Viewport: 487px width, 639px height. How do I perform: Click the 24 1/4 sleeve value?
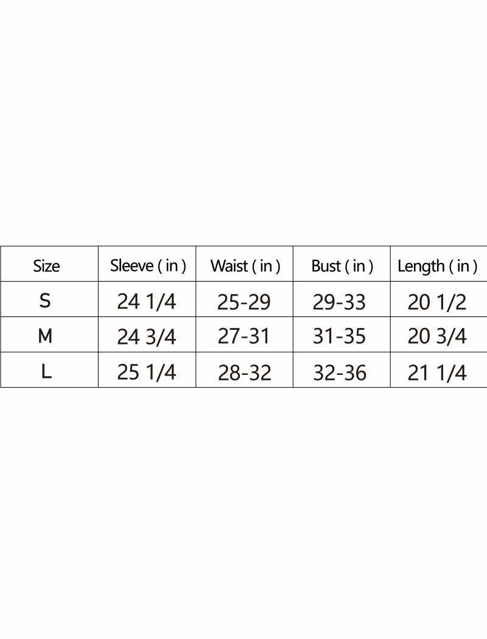point(146,301)
